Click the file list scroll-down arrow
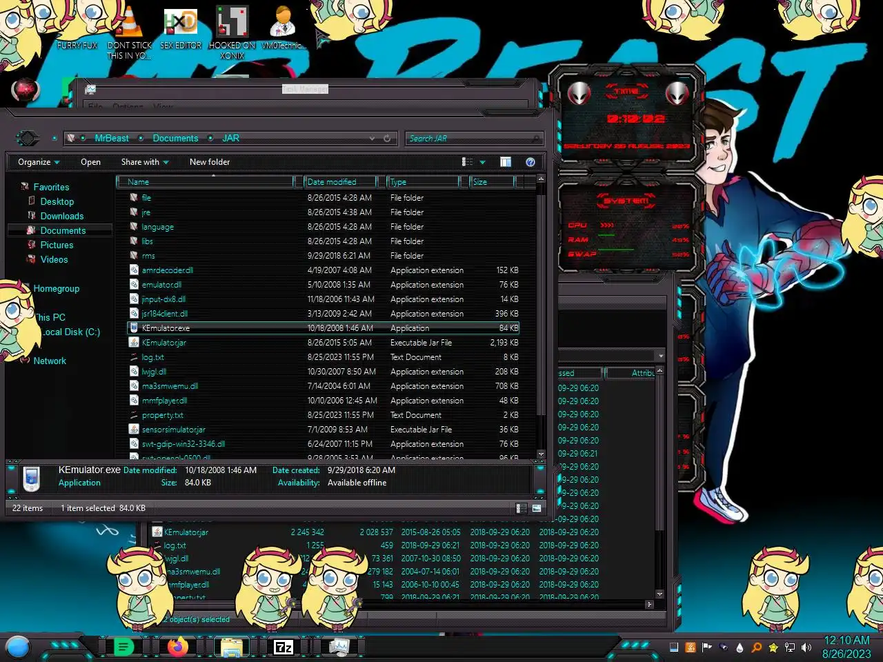The image size is (883, 662). pos(541,454)
